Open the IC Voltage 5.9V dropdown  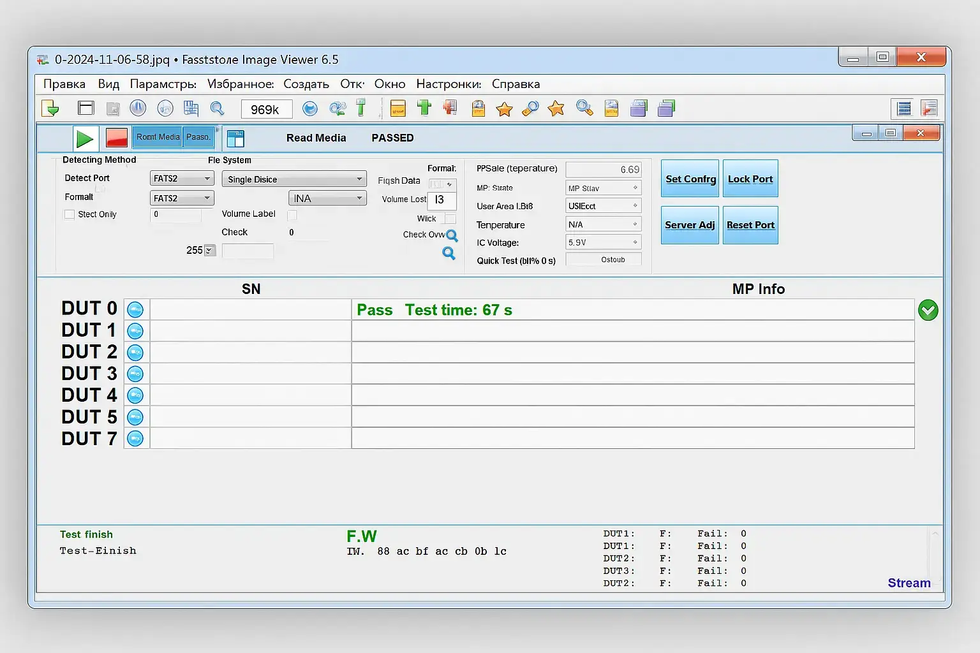tap(603, 242)
